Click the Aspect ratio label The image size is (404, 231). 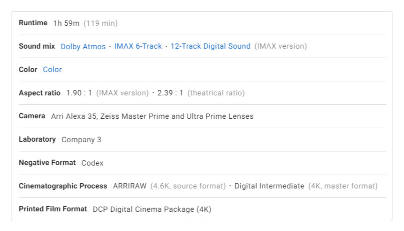[39, 93]
